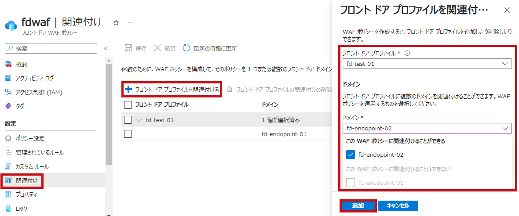The image size is (519, 216).
Task: Click 最新の情報に更新 toolbar button
Action: point(210,48)
